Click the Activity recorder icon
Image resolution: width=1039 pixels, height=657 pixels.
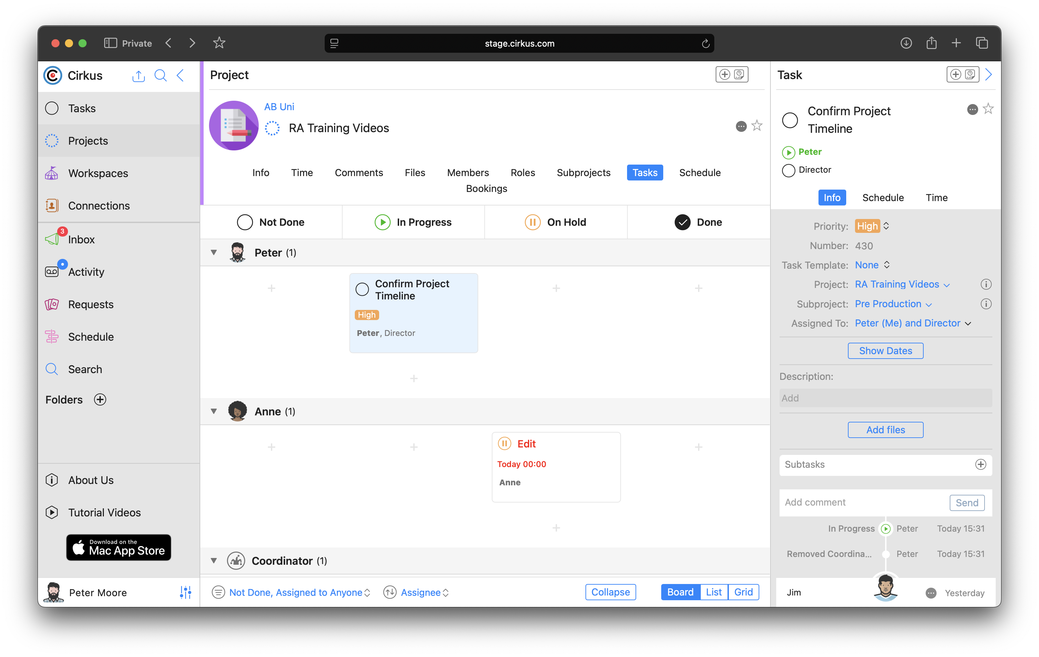coord(52,272)
